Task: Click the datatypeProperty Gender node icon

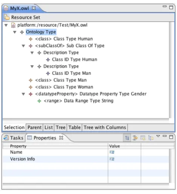Action: click(x=31, y=94)
